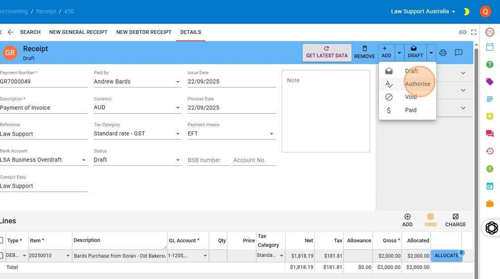
Task: Open the Paid by dropdown
Action: [137, 82]
